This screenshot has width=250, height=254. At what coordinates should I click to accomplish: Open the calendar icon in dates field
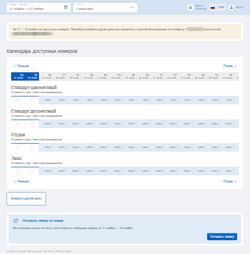(66, 7)
